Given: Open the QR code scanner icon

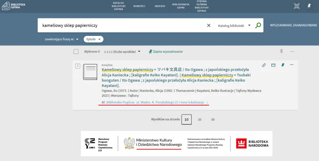Looking at the screenshot, I should pos(296,6).
